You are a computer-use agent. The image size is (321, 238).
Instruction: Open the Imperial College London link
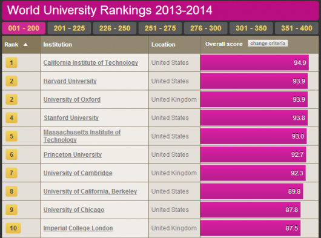(x=78, y=228)
